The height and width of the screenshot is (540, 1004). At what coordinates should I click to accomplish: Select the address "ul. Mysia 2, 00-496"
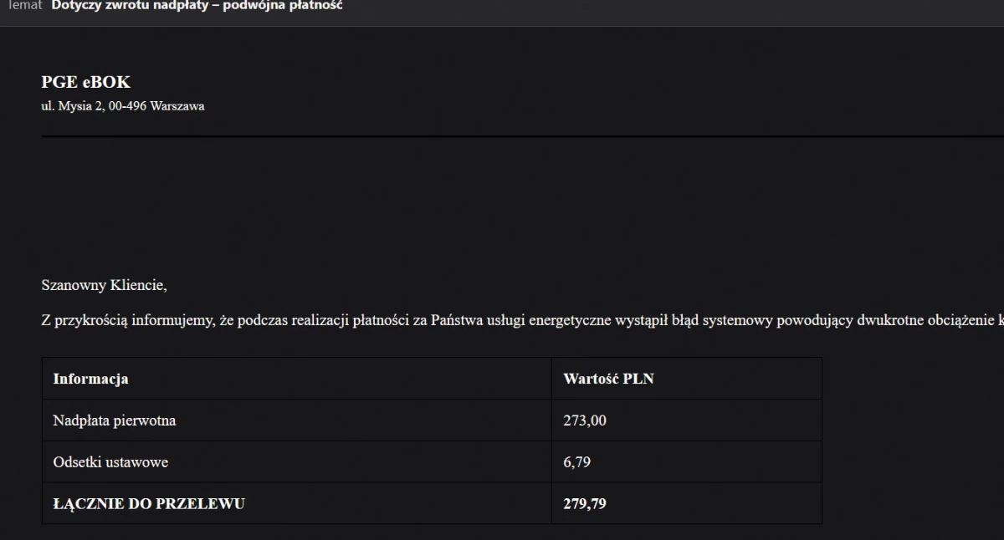(x=95, y=106)
